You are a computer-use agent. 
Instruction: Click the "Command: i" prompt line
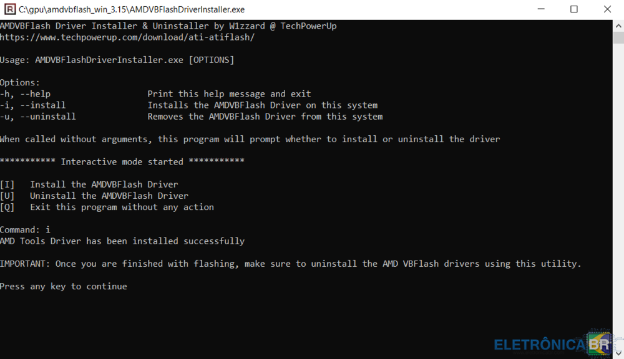point(25,229)
